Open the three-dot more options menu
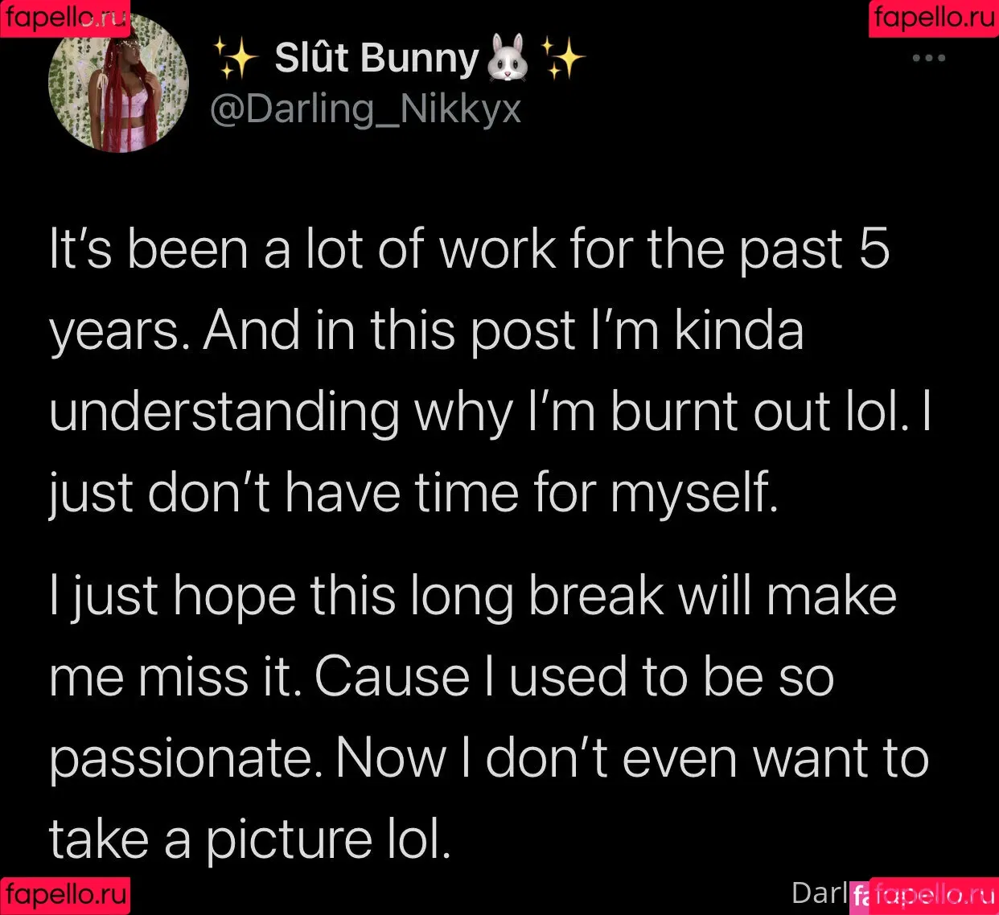The height and width of the screenshot is (915, 999). click(928, 58)
